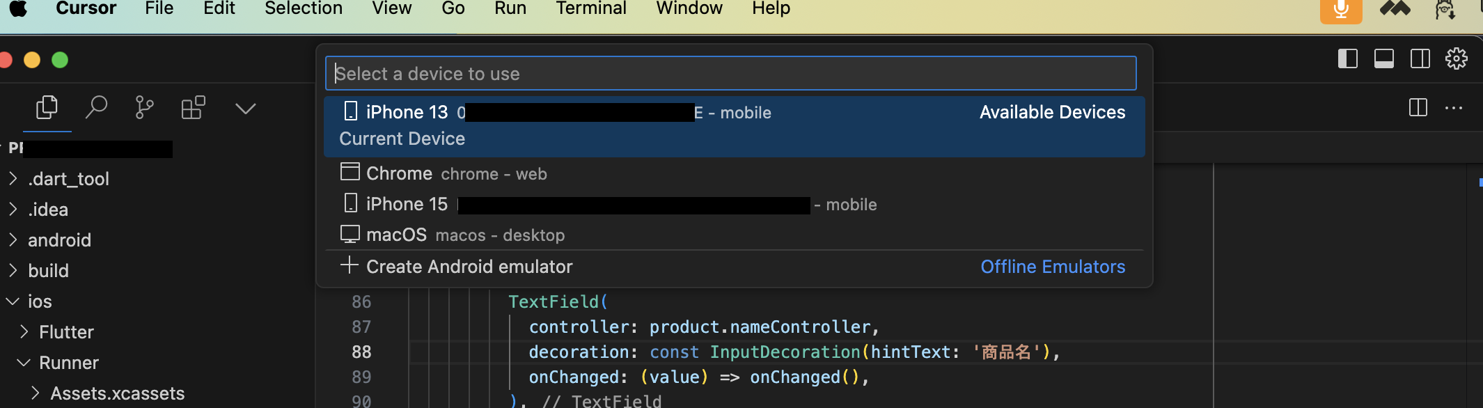Open the settings gear in the title bar
This screenshot has height=408, width=1483.
[x=1457, y=58]
